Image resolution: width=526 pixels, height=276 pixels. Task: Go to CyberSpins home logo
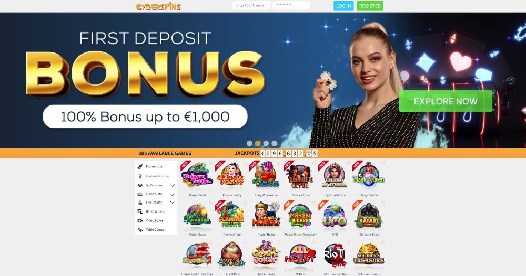coord(158,6)
